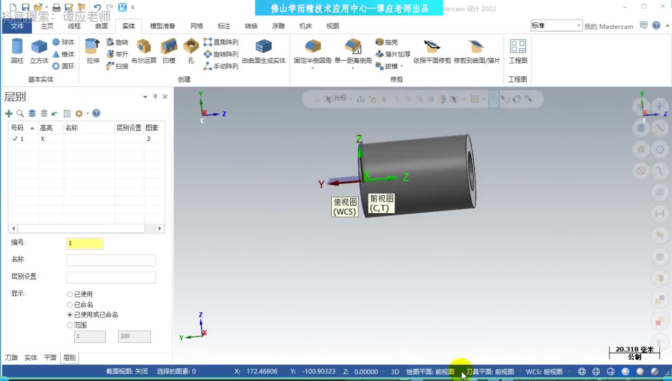Open the 标准 ribbon style combo box

[556, 25]
